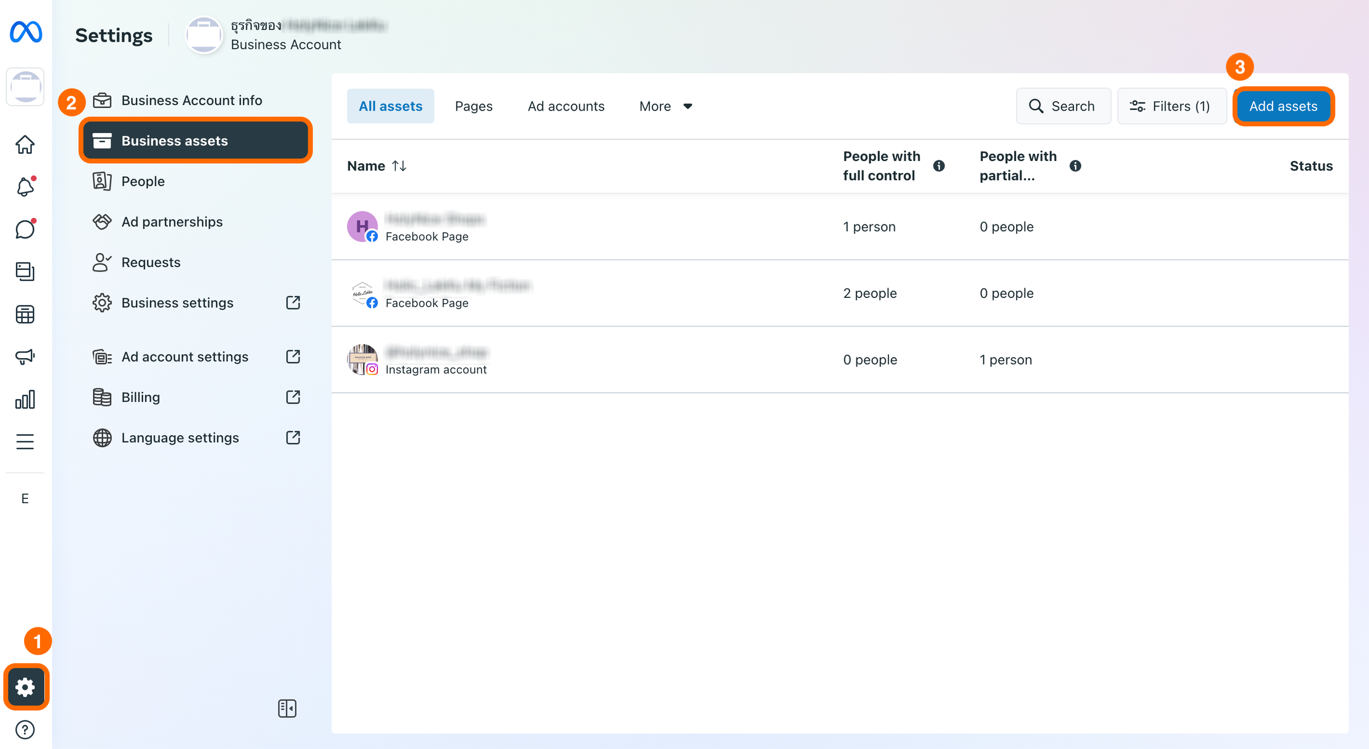This screenshot has width=1369, height=749.
Task: Click the Search assets field
Action: pos(1062,106)
